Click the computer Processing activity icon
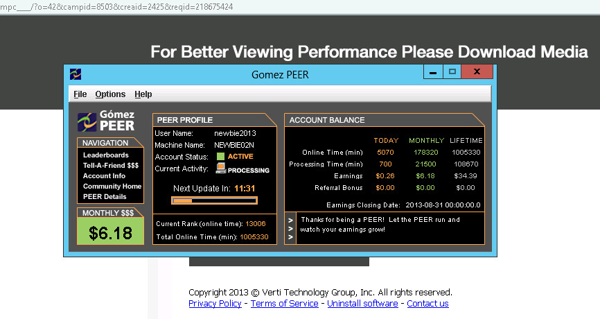Image resolution: width=600 pixels, height=319 pixels. click(x=221, y=168)
